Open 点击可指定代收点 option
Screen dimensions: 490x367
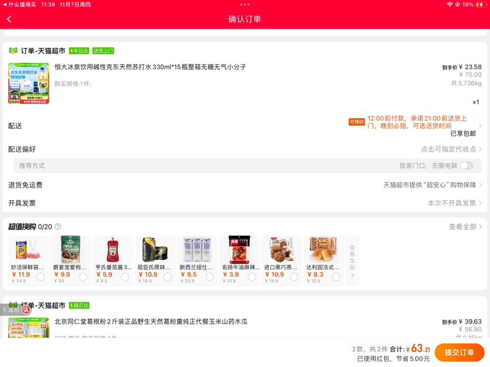coord(451,149)
